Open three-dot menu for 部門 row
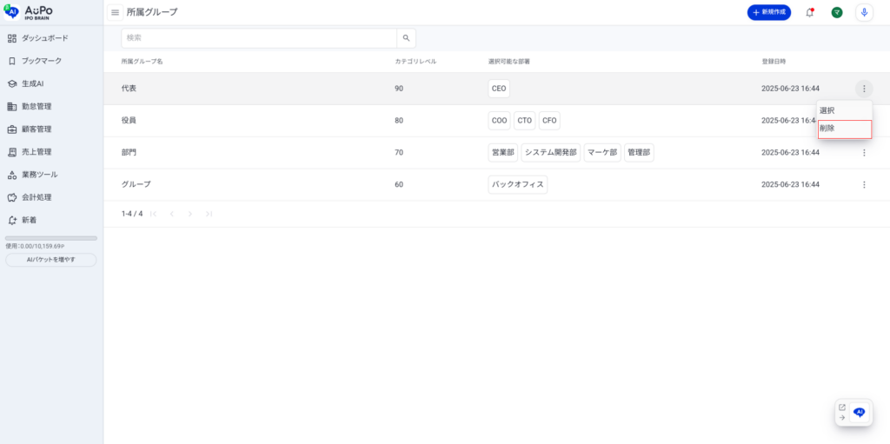Viewport: 890px width, 444px height. [x=864, y=153]
